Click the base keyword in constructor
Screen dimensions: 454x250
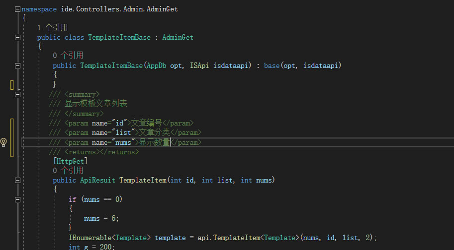(272, 66)
